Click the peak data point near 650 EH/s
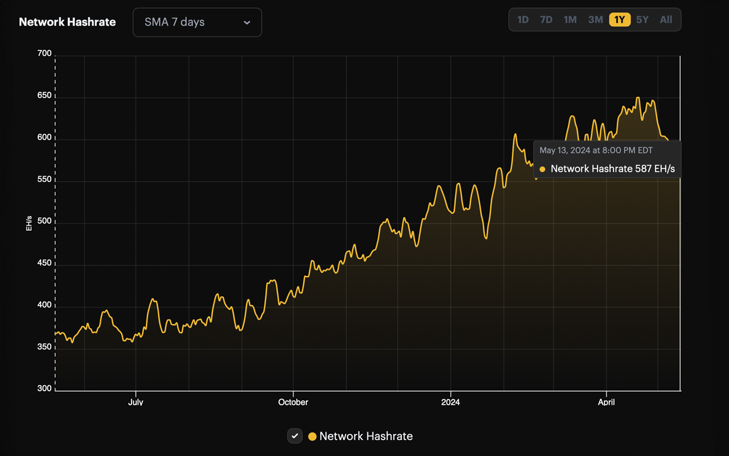This screenshot has width=729, height=456. point(638,97)
